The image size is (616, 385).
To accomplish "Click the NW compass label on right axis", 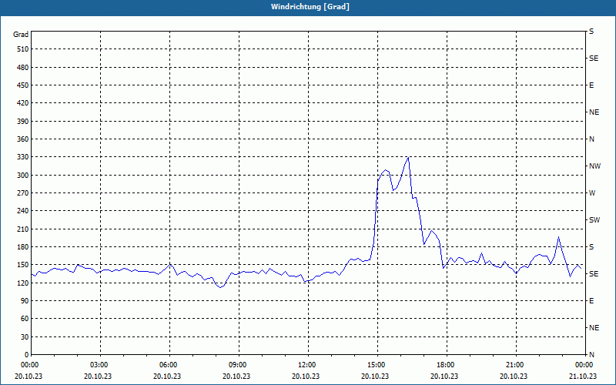I will [x=594, y=166].
